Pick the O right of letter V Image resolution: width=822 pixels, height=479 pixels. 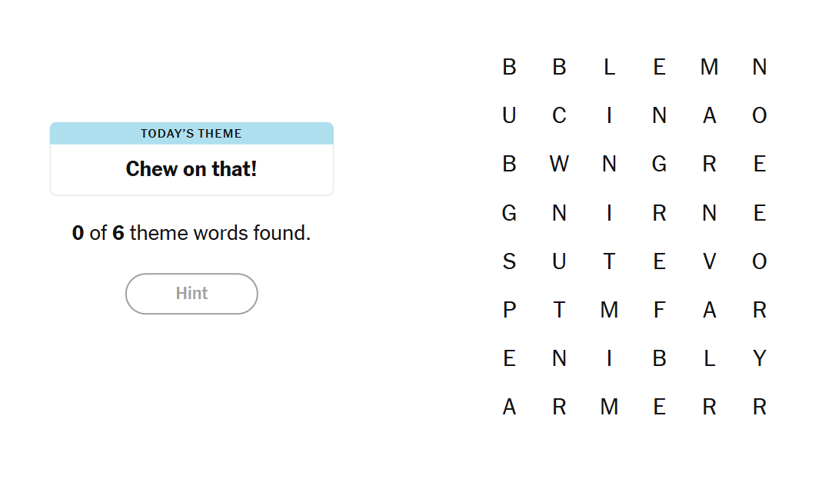click(759, 261)
